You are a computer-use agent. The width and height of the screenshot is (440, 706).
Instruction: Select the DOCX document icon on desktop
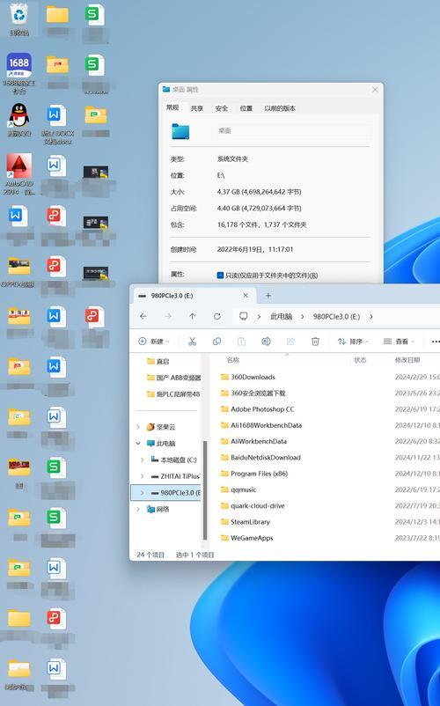(x=57, y=124)
